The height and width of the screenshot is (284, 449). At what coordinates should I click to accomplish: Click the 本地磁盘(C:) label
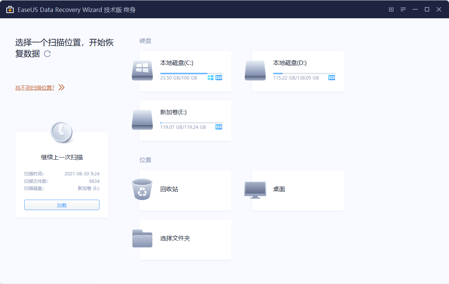click(x=177, y=63)
